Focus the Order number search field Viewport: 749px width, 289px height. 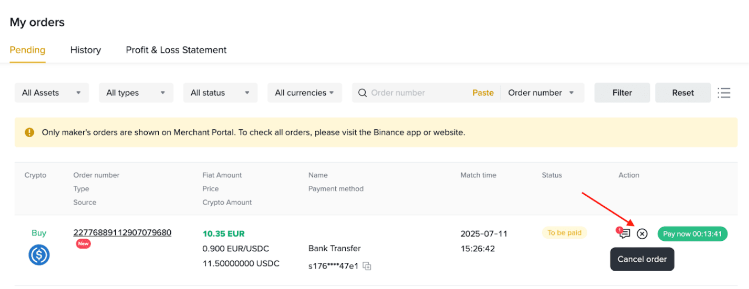click(x=416, y=93)
